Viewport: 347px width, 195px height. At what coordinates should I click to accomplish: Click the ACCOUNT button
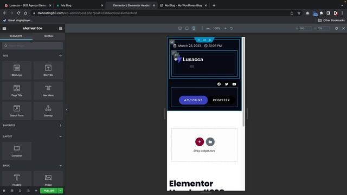click(x=193, y=100)
